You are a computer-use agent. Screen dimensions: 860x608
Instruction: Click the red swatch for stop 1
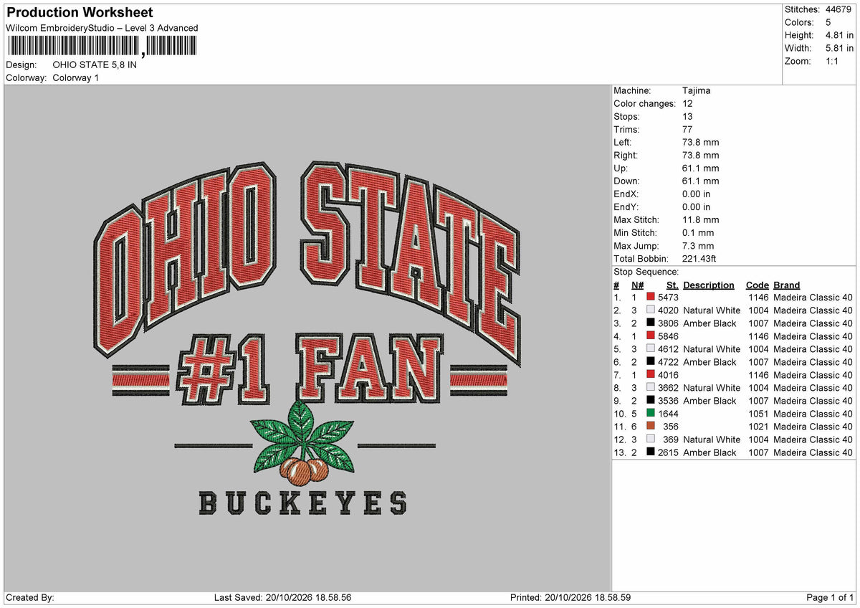click(x=651, y=298)
